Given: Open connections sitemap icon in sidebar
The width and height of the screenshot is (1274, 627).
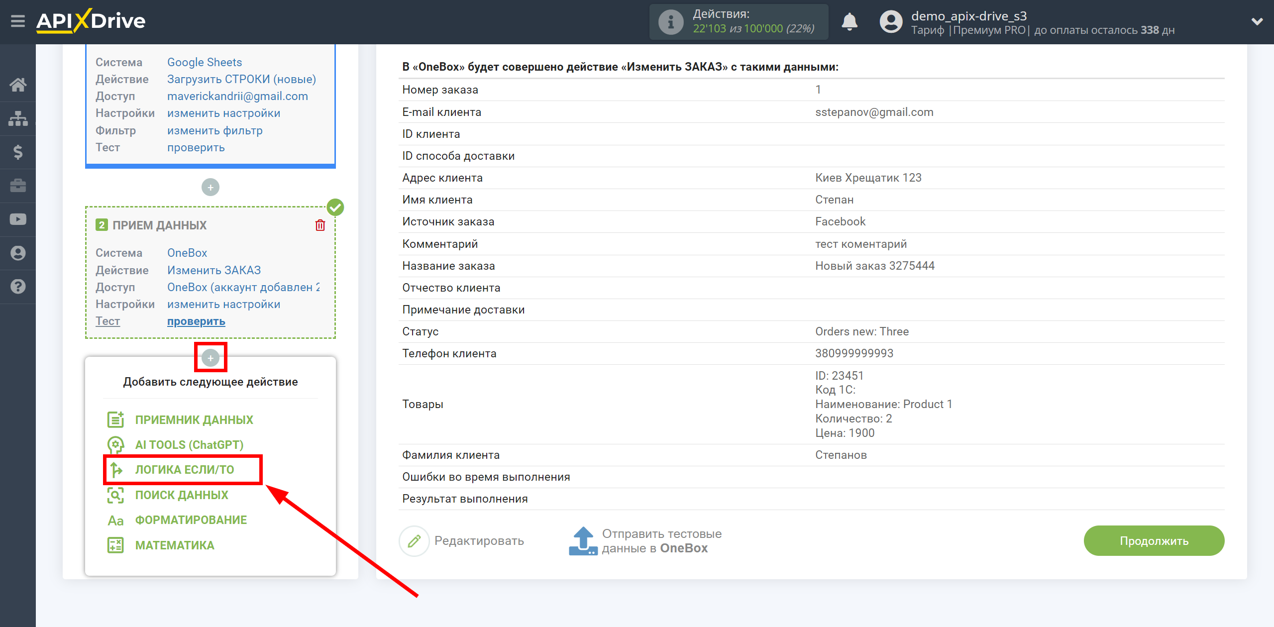Looking at the screenshot, I should pos(18,118).
